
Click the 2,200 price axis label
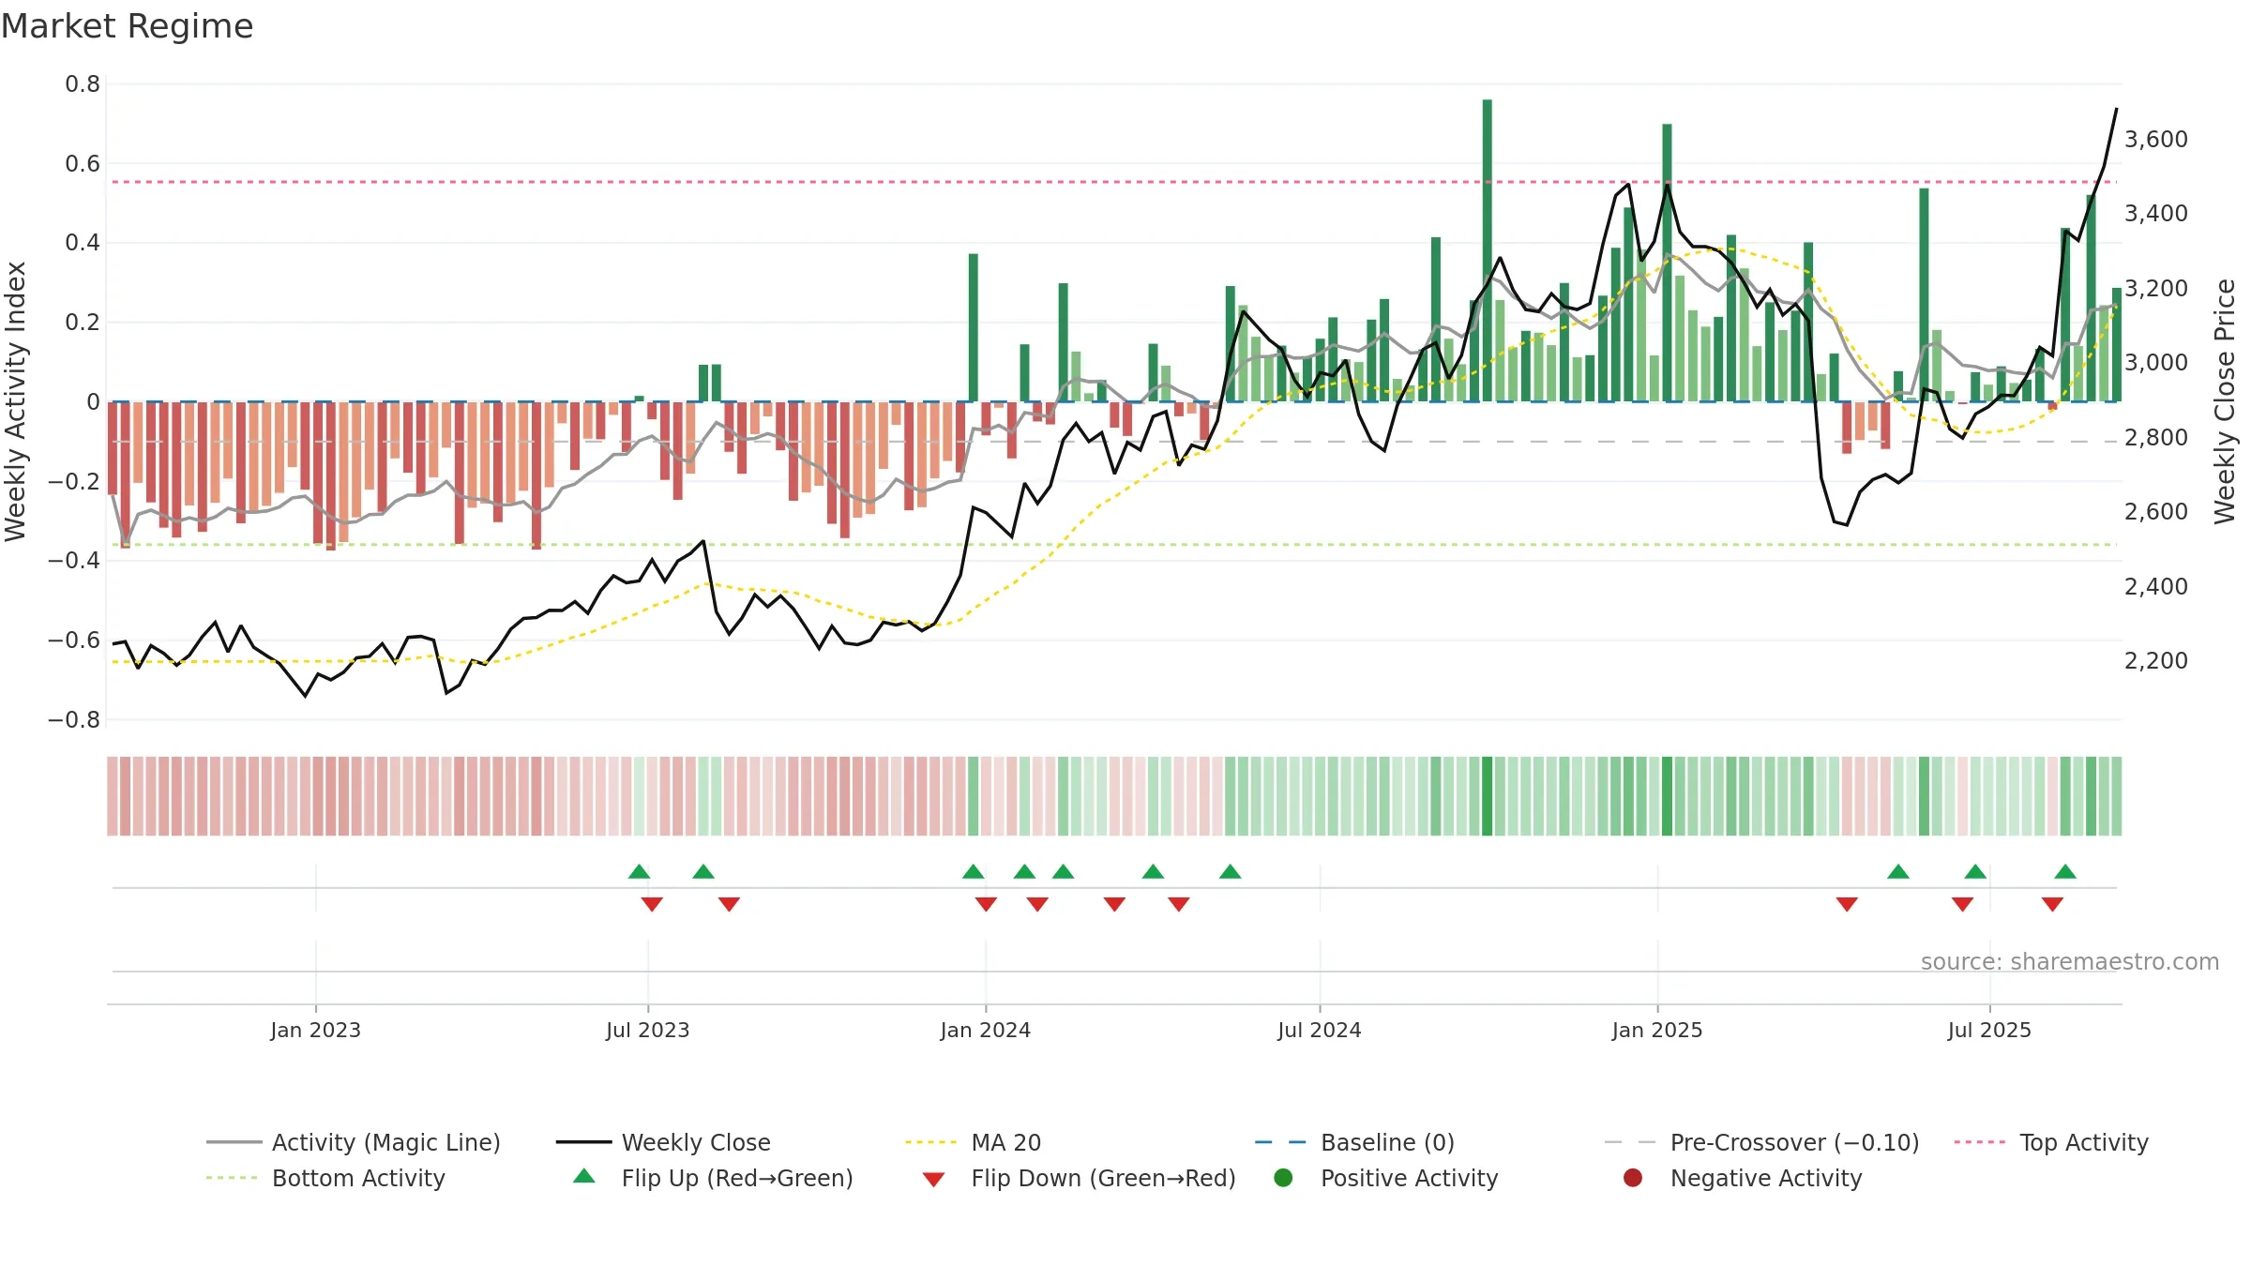click(x=2155, y=660)
